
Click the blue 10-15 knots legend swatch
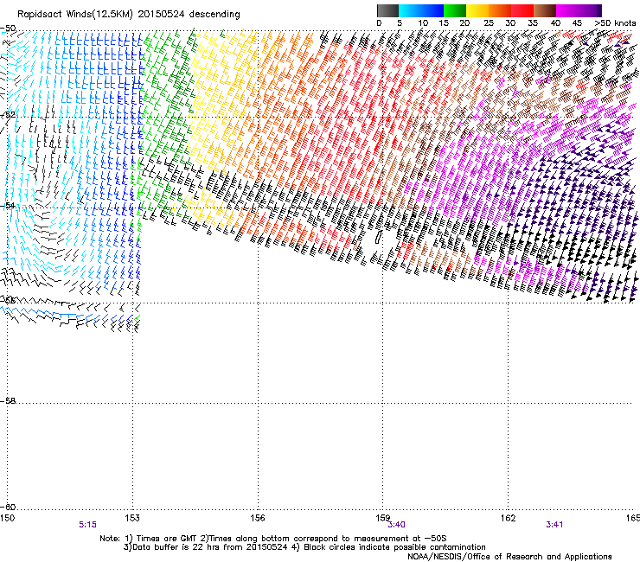coord(432,10)
